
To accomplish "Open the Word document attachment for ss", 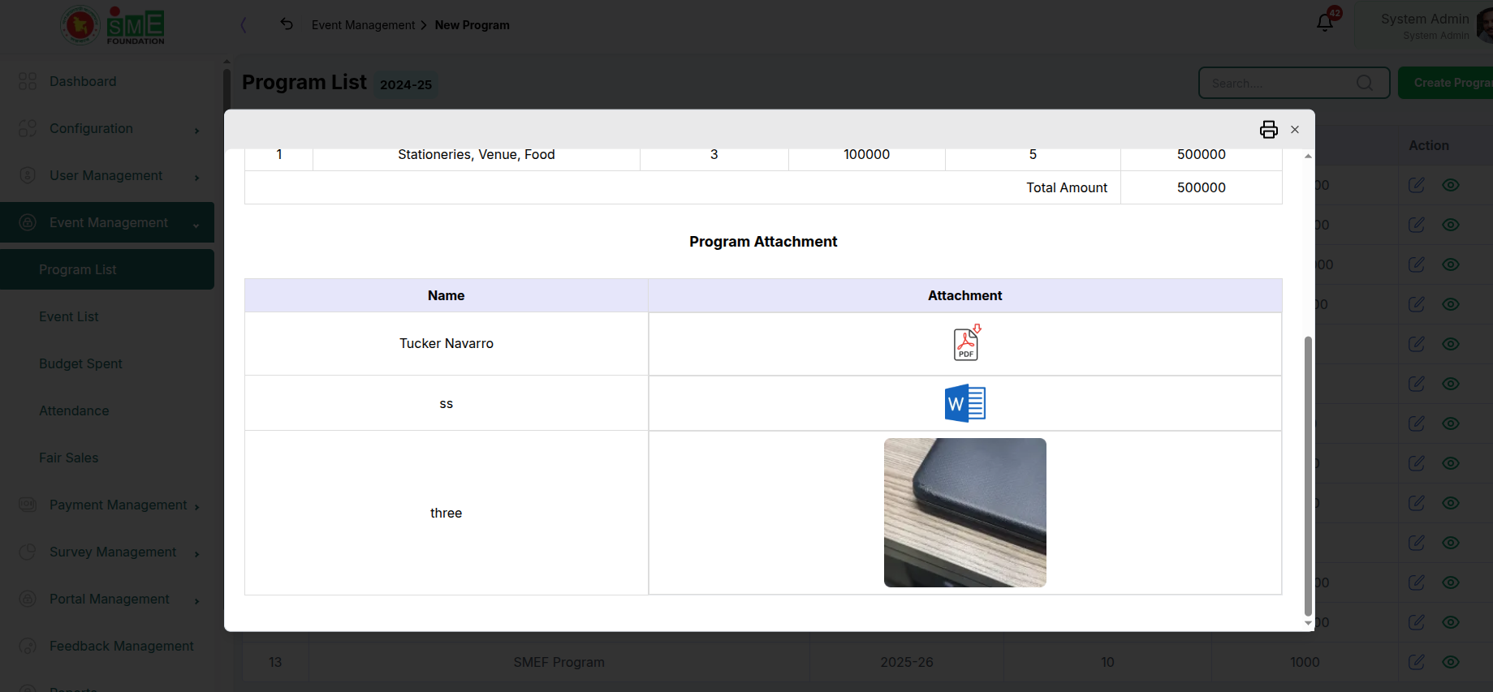I will click(965, 403).
